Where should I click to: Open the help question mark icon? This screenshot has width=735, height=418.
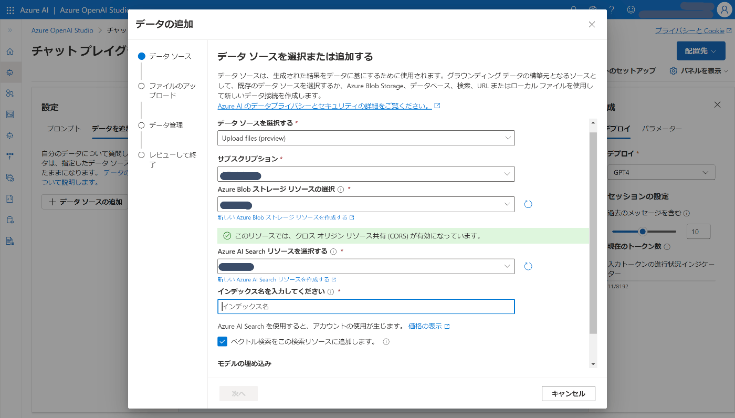pos(612,9)
